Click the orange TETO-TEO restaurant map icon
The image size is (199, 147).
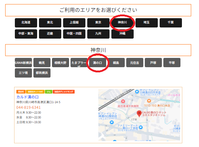[x=149, y=101]
